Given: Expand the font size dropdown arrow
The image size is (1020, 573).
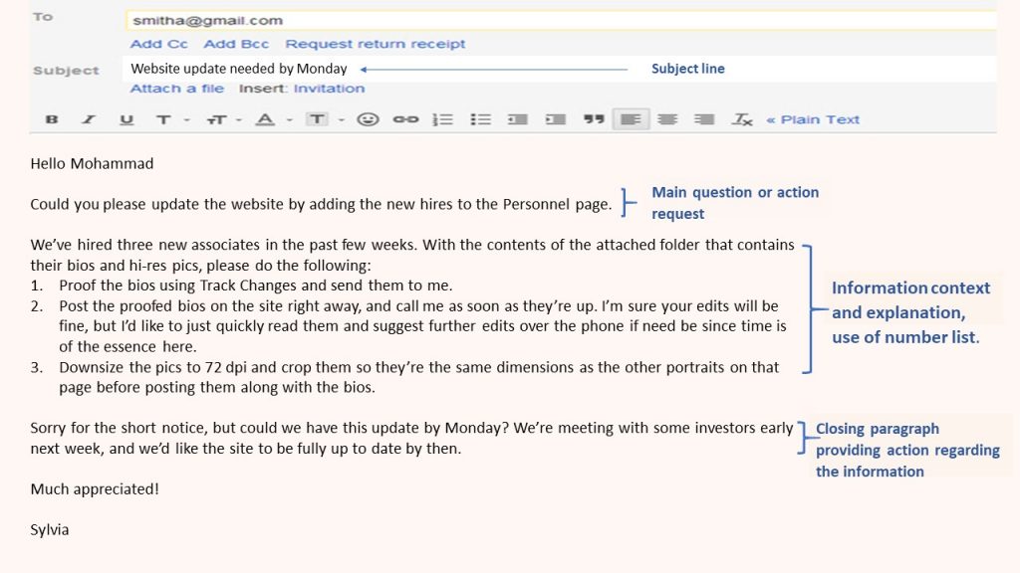Looking at the screenshot, I should [x=239, y=120].
